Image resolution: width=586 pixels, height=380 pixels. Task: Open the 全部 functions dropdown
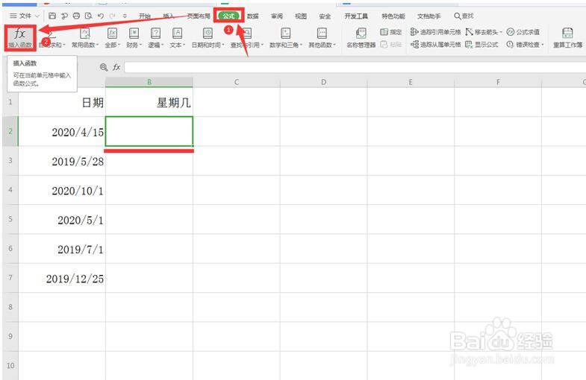112,38
